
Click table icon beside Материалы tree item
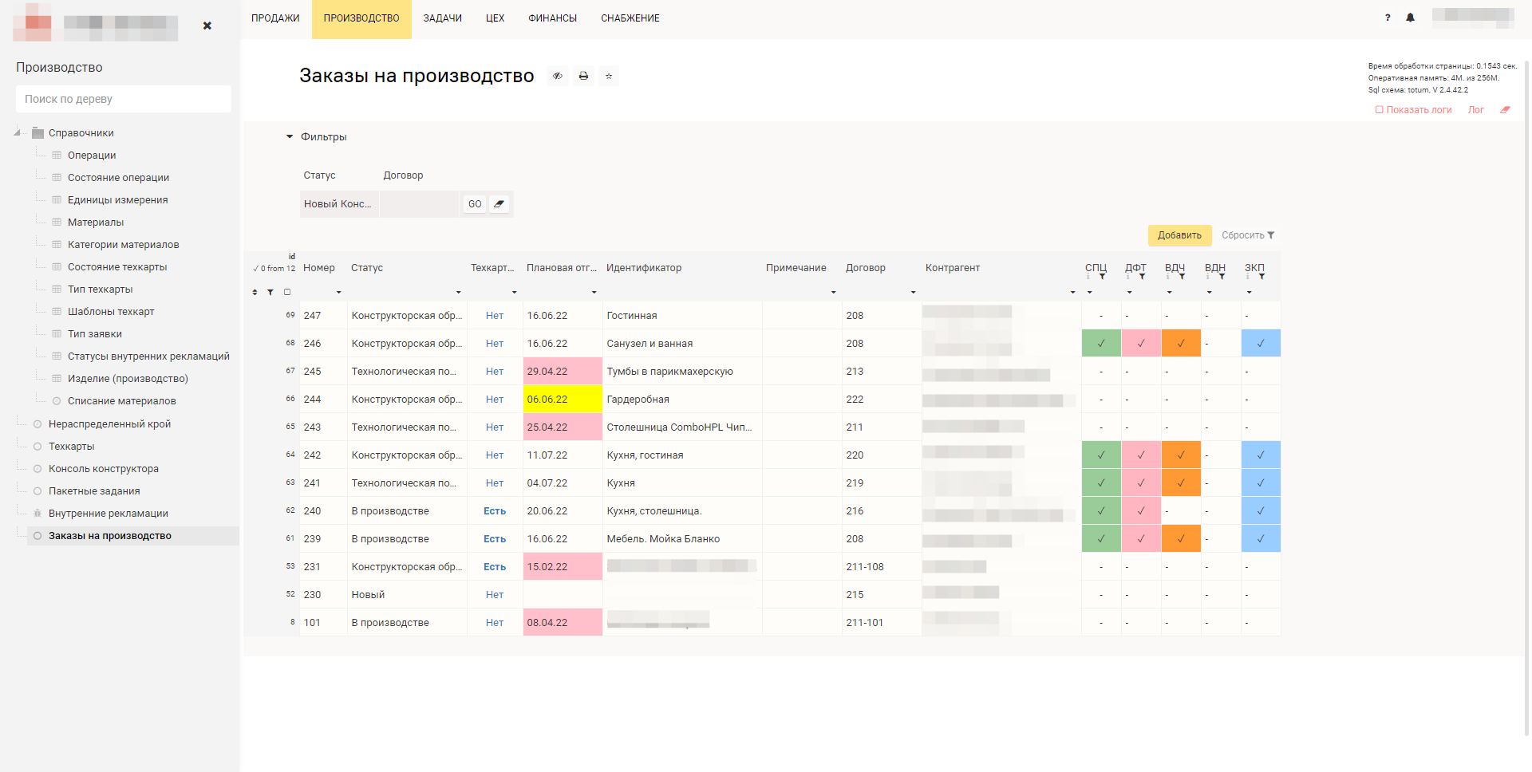click(57, 222)
